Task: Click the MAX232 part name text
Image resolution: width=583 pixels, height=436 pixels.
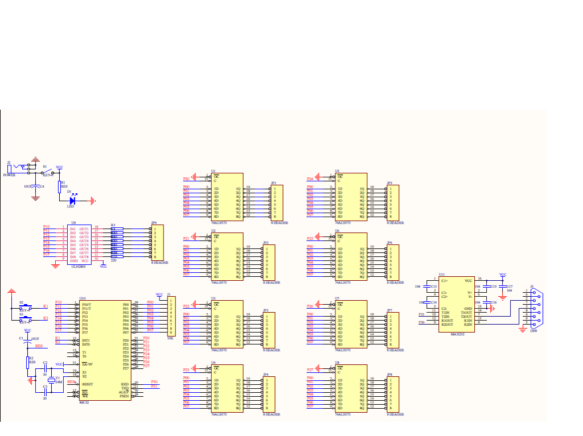Action: [458, 334]
